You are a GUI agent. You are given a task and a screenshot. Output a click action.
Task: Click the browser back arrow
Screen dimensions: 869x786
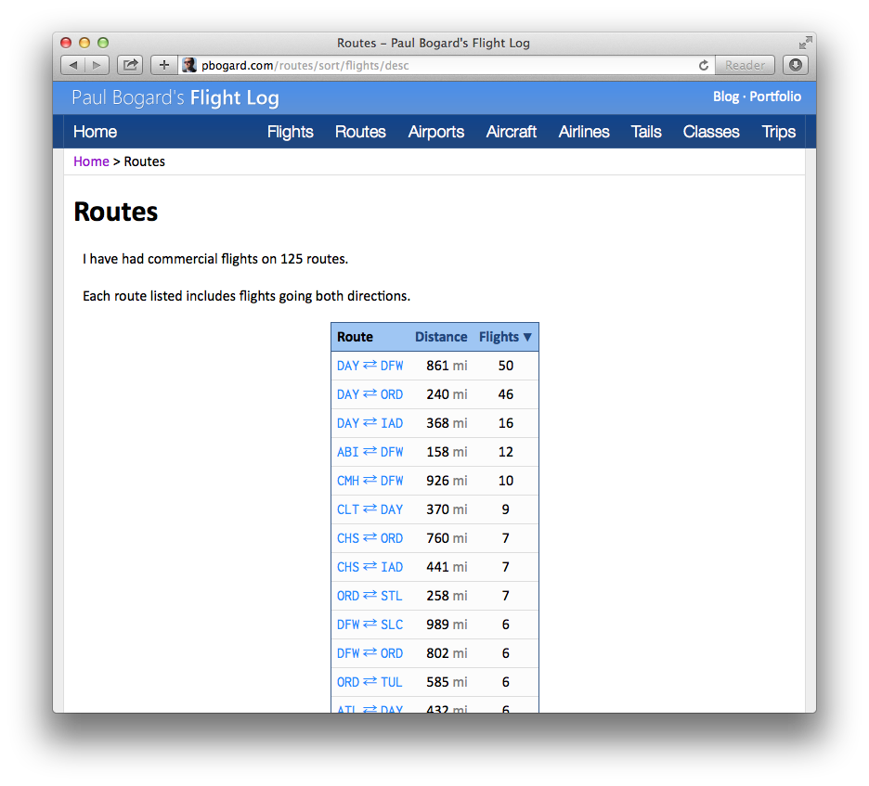click(72, 65)
